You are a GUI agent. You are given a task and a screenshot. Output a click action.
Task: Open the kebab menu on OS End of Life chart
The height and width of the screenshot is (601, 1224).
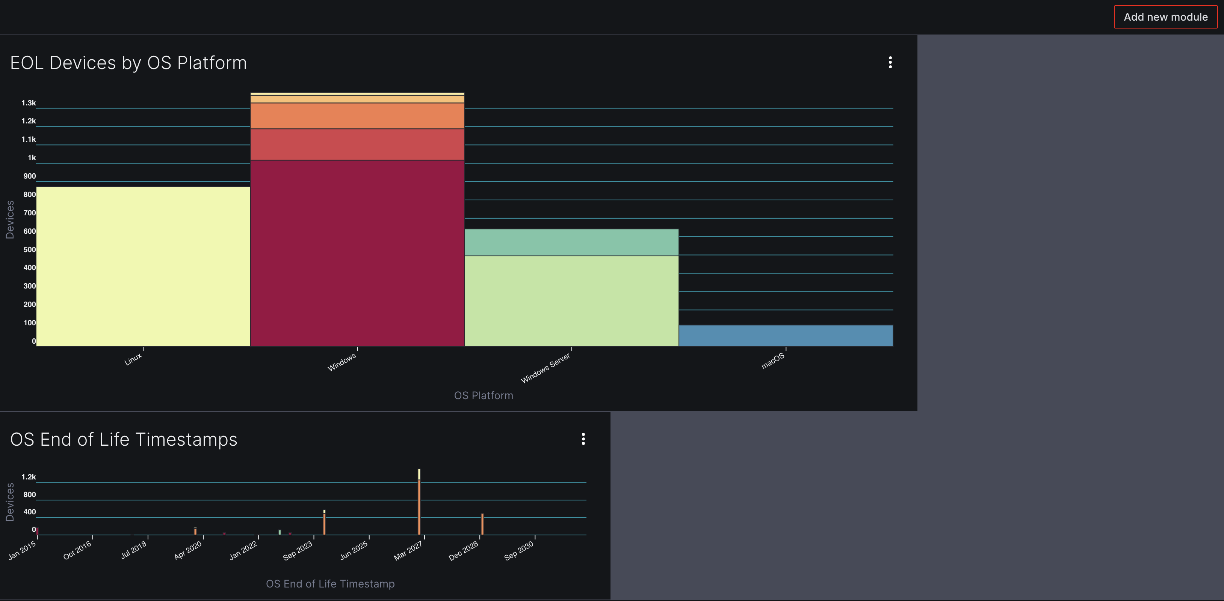coord(583,440)
